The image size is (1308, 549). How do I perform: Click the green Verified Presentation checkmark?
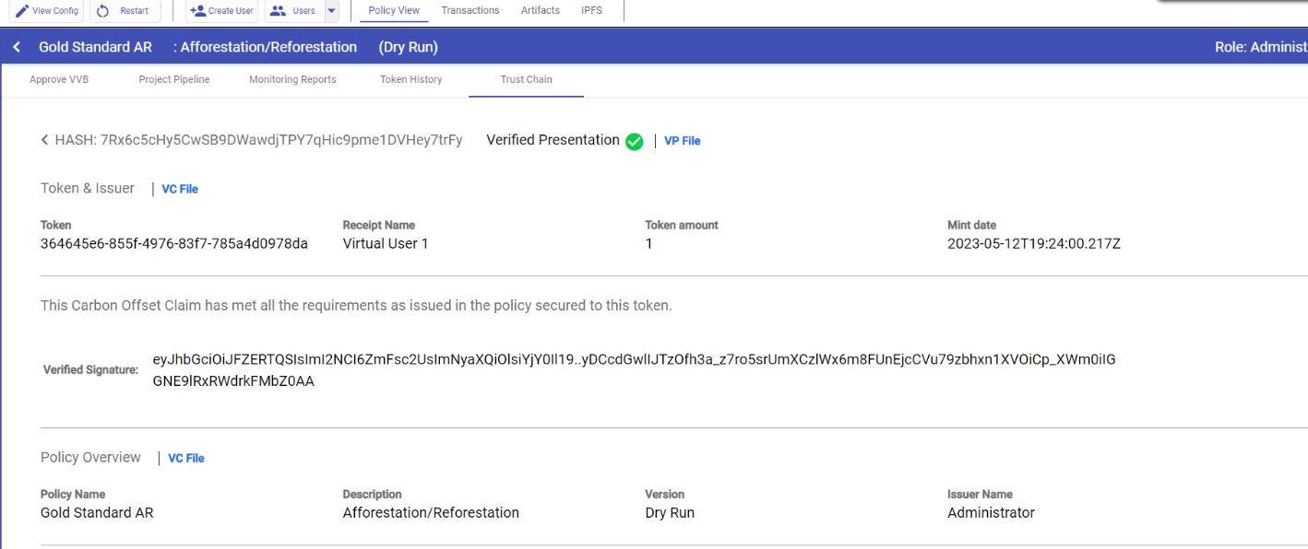tap(634, 141)
